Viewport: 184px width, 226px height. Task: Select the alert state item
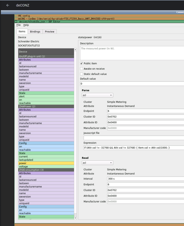coord(46,96)
